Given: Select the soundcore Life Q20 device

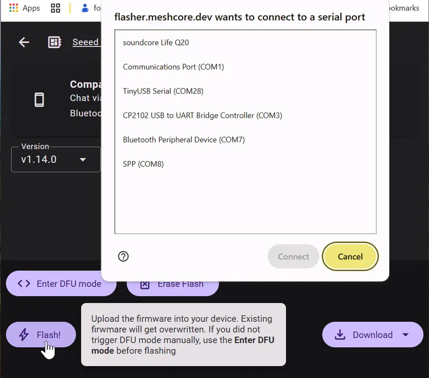Looking at the screenshot, I should (155, 43).
